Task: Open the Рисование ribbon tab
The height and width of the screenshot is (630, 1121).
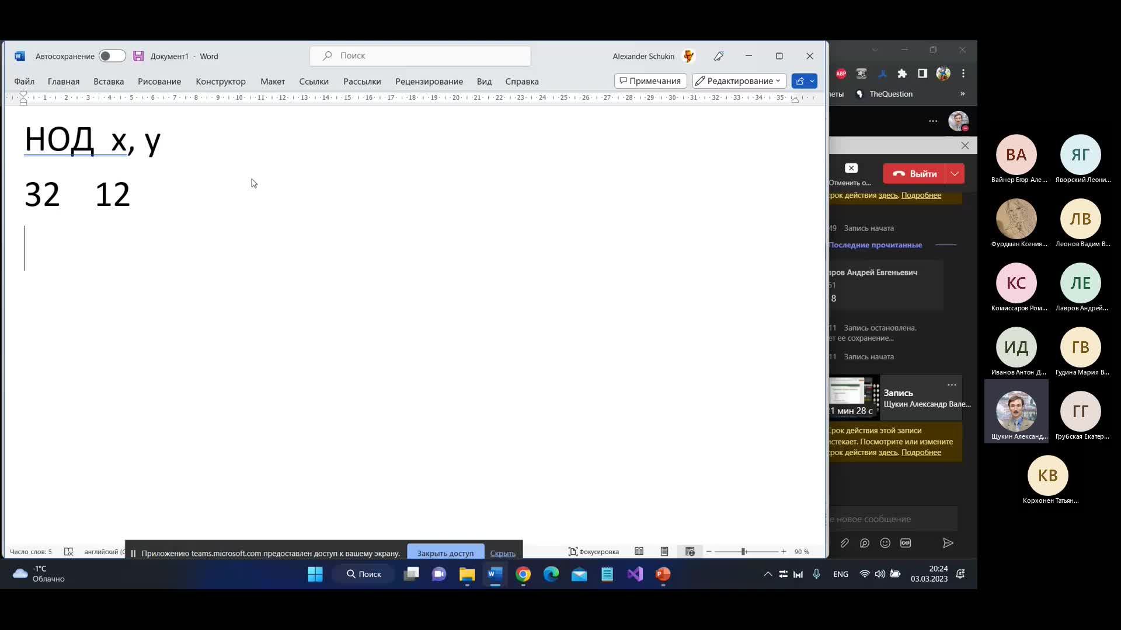Action: (159, 82)
